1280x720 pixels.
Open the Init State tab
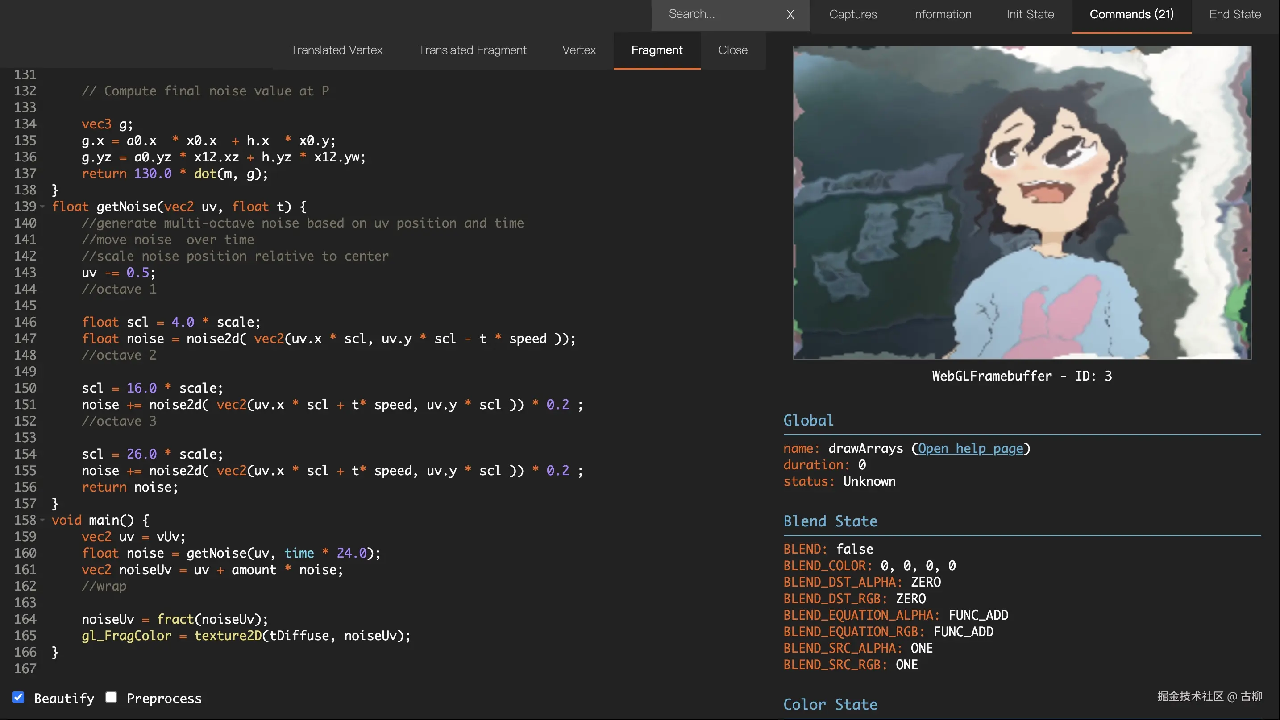[x=1030, y=14]
